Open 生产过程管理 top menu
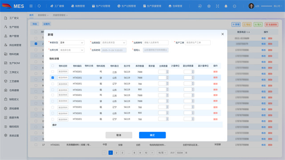 coord(126,6)
